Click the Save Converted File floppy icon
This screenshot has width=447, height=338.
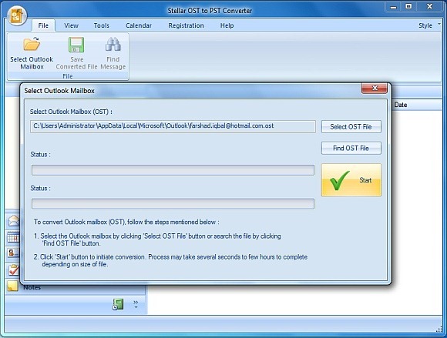pyautogui.click(x=76, y=45)
